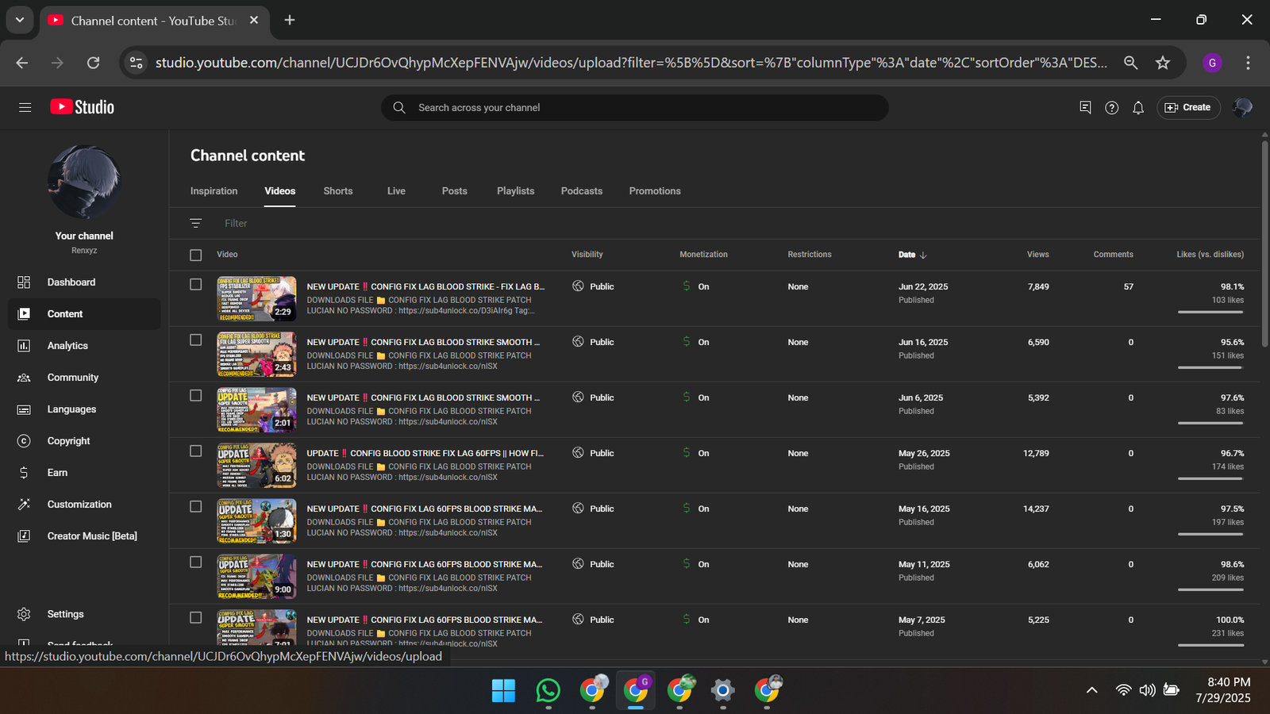Bookmark this page with star icon

click(x=1163, y=63)
